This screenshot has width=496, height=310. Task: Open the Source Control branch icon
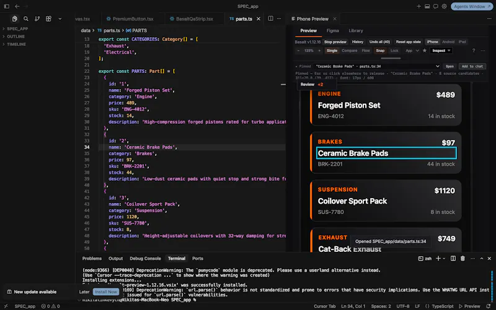coord(37,19)
